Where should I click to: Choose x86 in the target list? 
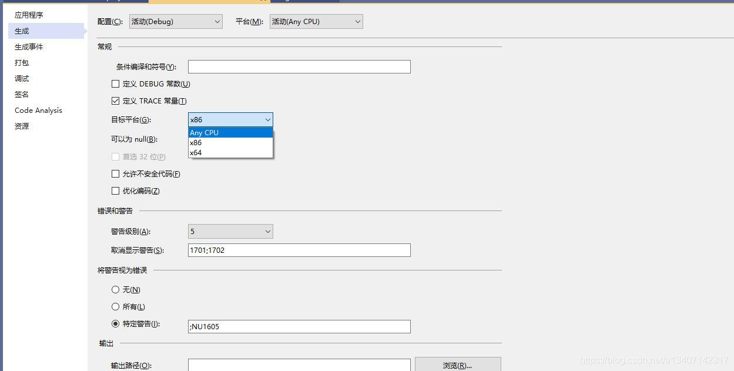pyautogui.click(x=230, y=142)
